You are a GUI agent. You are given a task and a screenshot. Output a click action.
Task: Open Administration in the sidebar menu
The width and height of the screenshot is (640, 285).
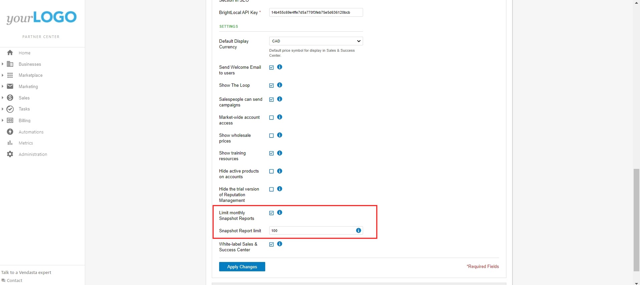pos(33,155)
